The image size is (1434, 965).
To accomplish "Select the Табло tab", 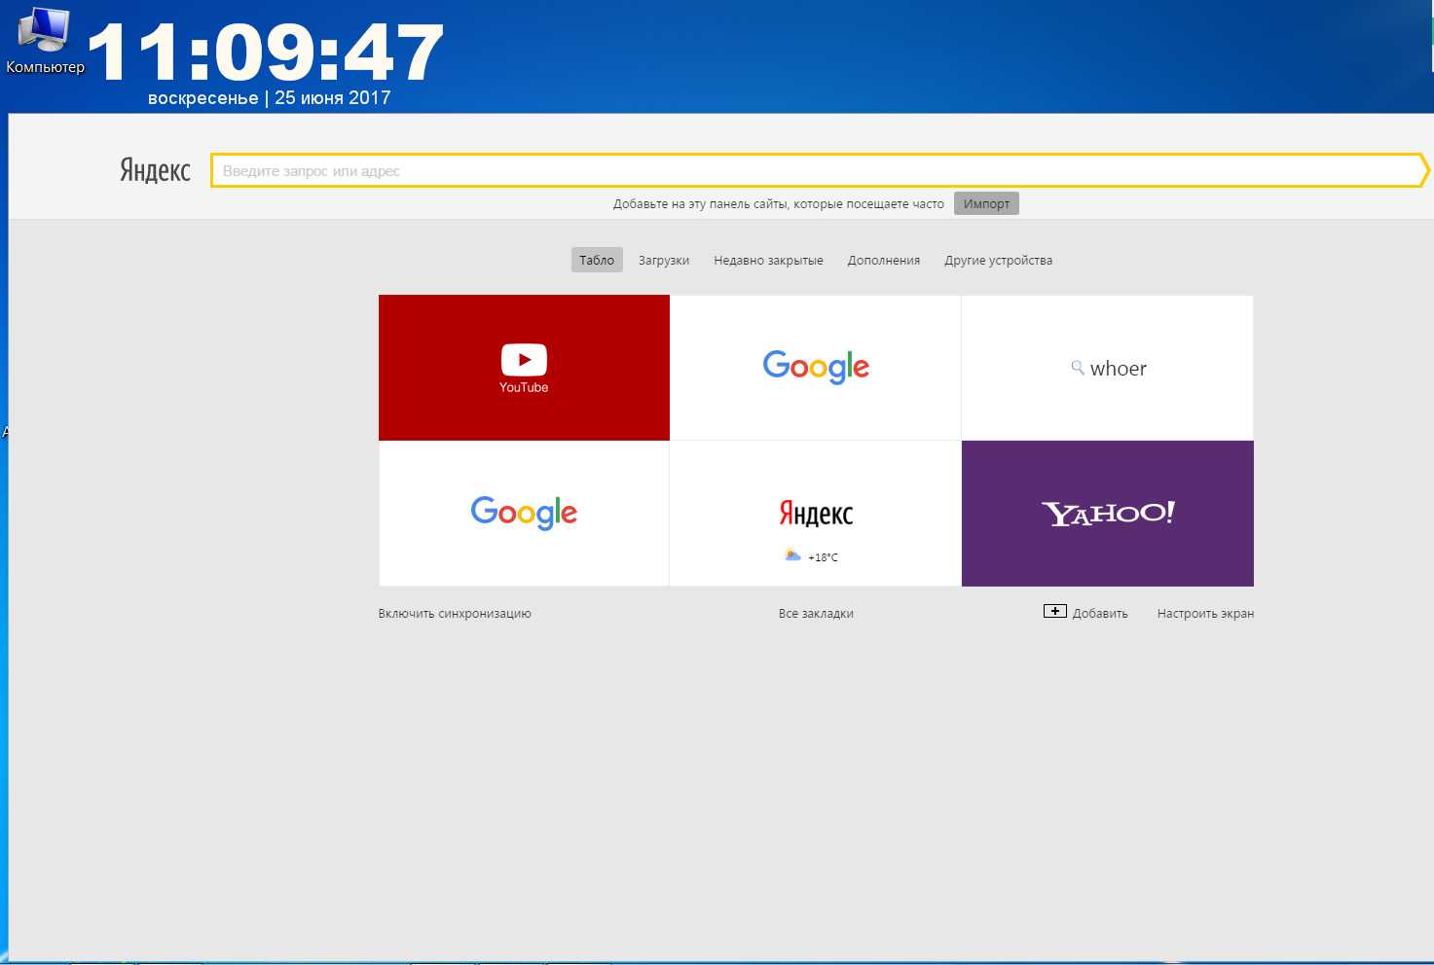I will point(597,260).
